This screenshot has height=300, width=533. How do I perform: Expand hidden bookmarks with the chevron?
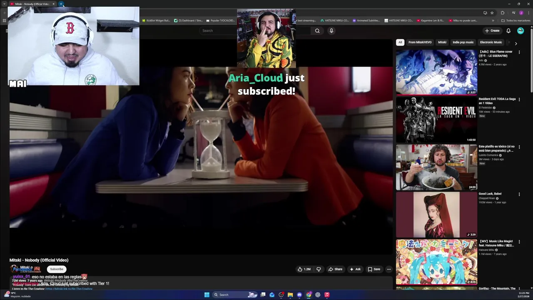[x=493, y=20]
